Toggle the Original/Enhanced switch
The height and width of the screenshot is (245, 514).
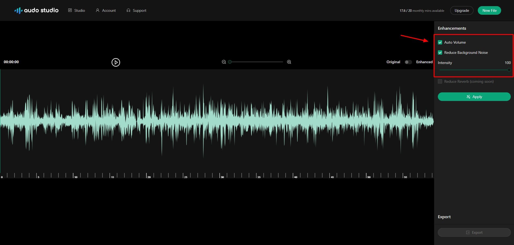408,62
